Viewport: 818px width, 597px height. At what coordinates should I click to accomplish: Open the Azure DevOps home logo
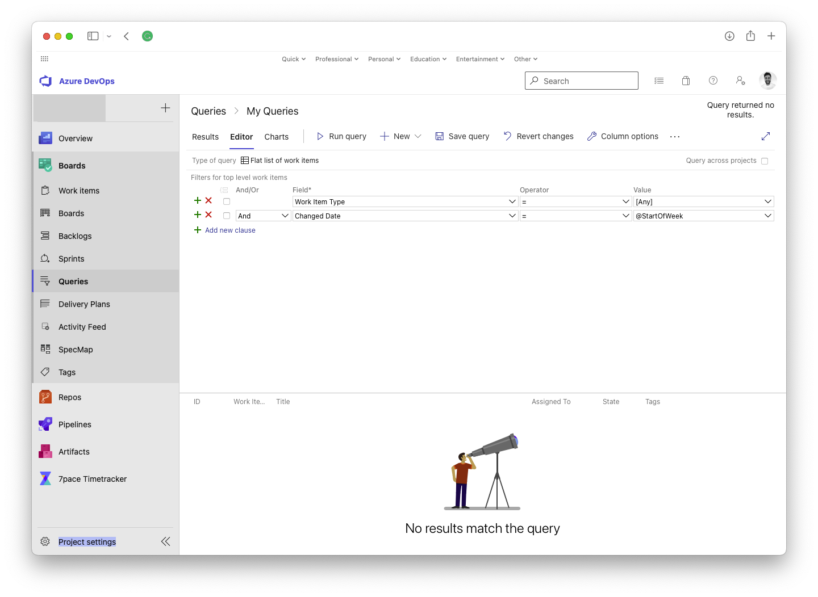tap(45, 81)
